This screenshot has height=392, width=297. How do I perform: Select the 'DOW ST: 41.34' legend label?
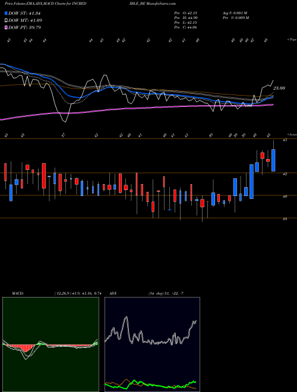pyautogui.click(x=24, y=13)
